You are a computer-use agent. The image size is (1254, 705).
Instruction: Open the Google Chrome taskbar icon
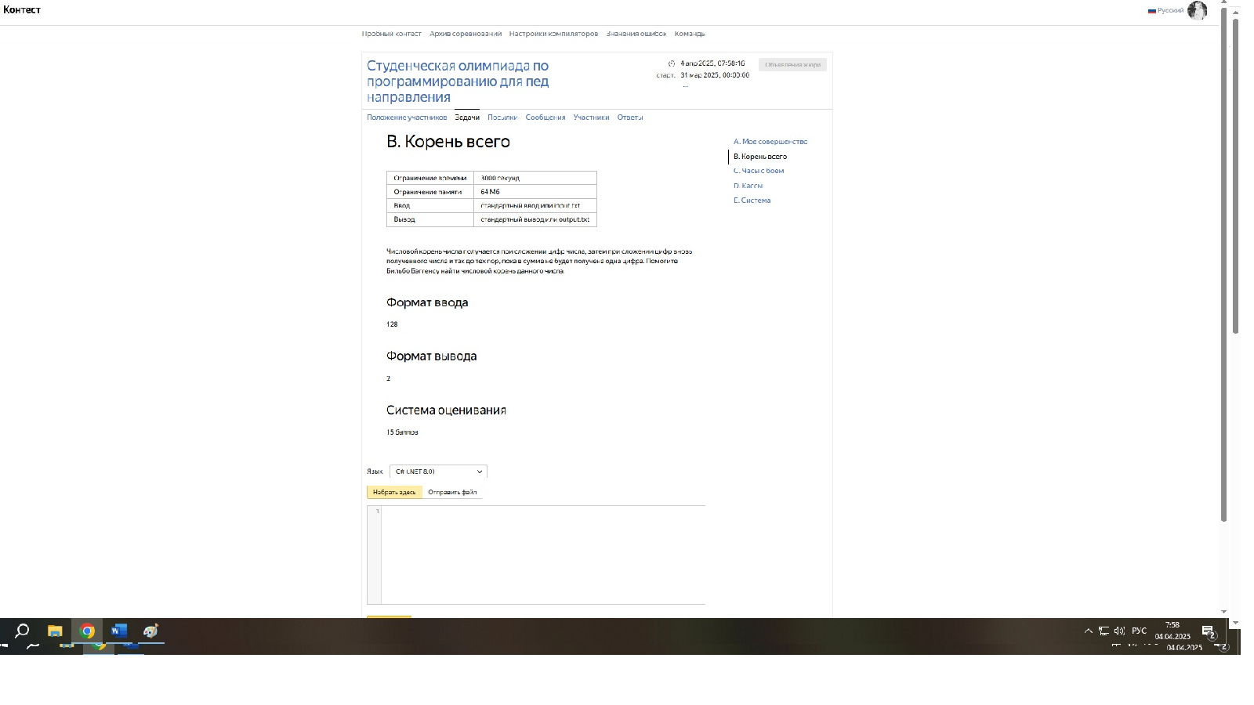click(87, 631)
